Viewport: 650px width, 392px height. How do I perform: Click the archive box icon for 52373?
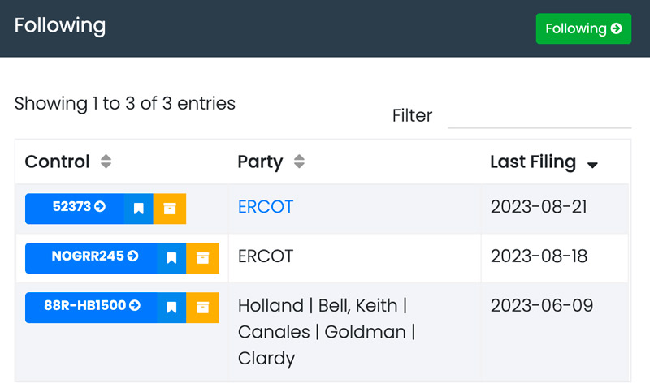click(170, 209)
